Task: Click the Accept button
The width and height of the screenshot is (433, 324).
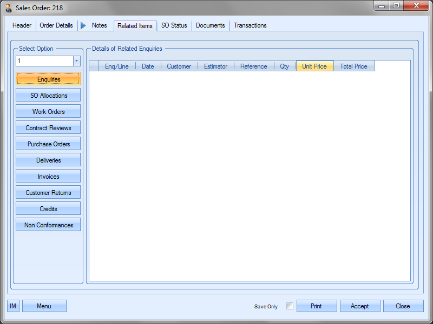Action: point(359,306)
